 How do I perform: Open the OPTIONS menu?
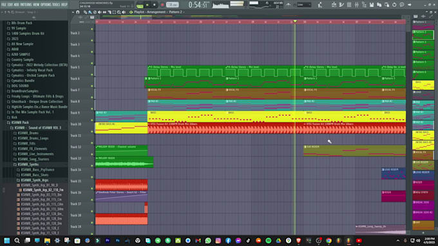click(46, 4)
